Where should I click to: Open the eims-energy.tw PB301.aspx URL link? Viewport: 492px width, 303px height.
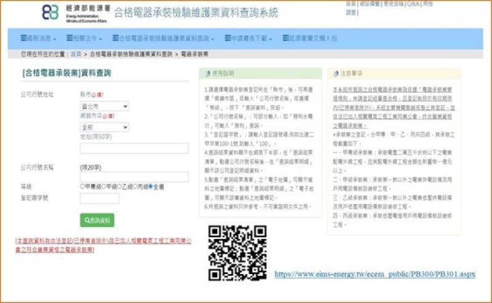[375, 274]
